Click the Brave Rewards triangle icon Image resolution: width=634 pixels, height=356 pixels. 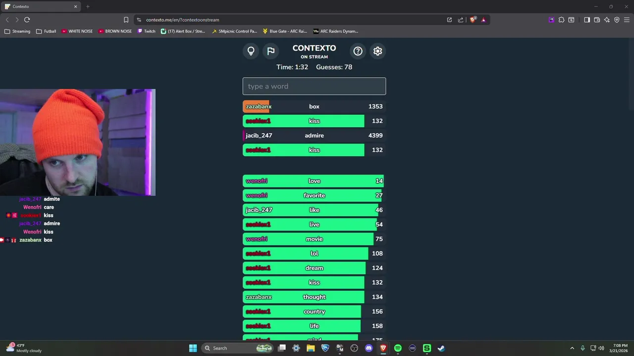tap(483, 20)
